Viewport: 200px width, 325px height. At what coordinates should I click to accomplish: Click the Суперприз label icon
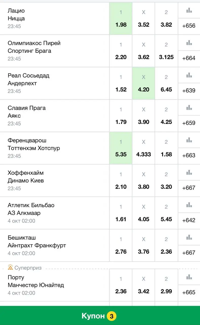10,267
